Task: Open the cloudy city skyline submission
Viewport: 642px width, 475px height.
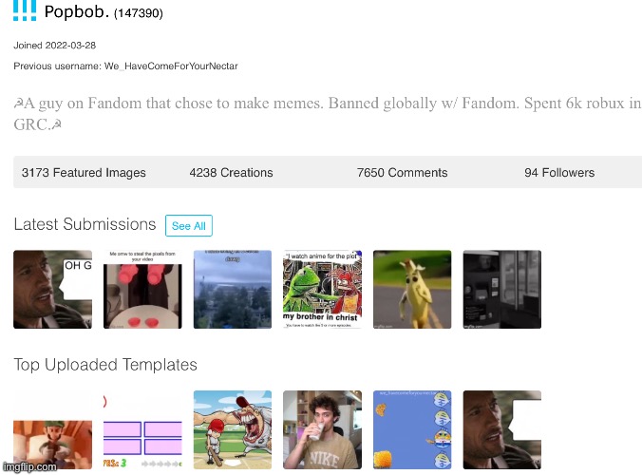Action: [233, 289]
